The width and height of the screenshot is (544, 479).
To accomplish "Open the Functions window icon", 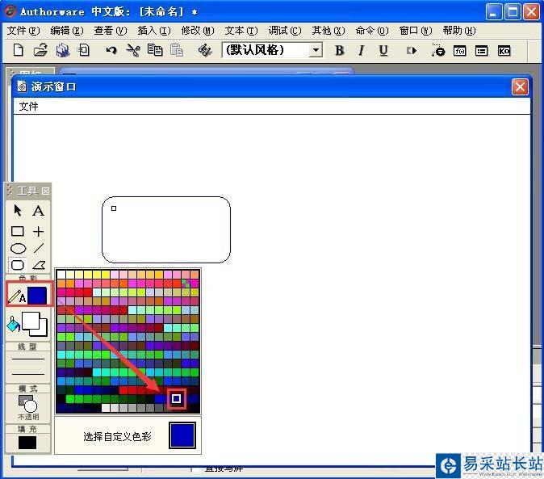I will point(460,51).
